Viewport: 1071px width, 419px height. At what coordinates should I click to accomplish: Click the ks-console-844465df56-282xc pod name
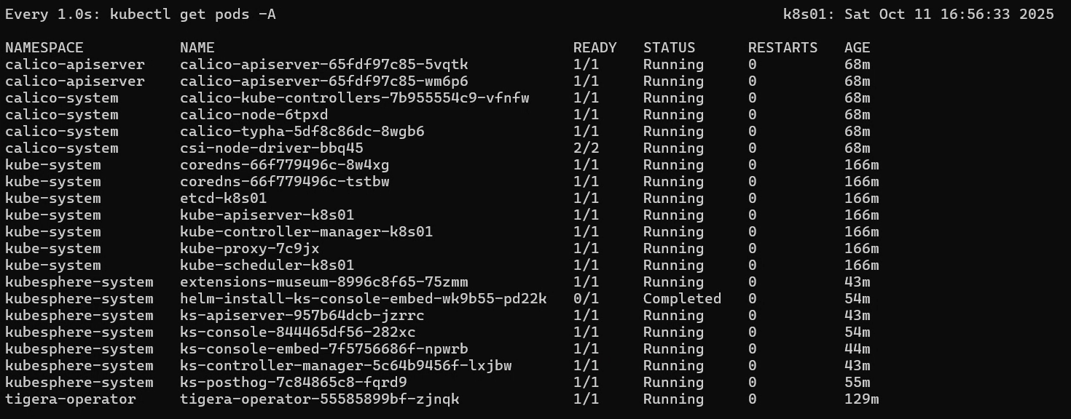[297, 332]
